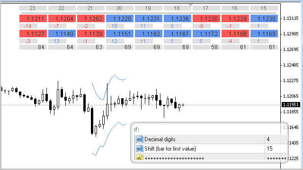The image size is (303, 170).
Task: Click the blue cell 1.1151
Action: [x=120, y=34]
